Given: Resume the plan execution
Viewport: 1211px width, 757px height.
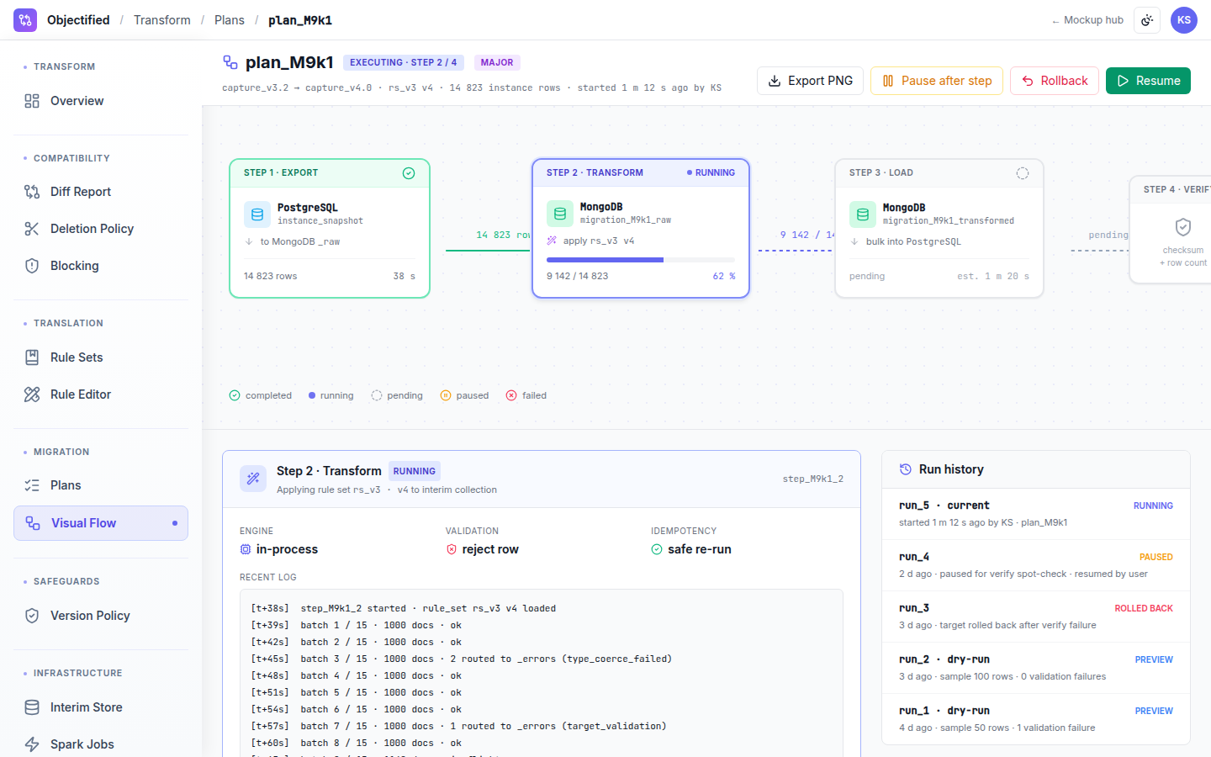Looking at the screenshot, I should point(1148,81).
